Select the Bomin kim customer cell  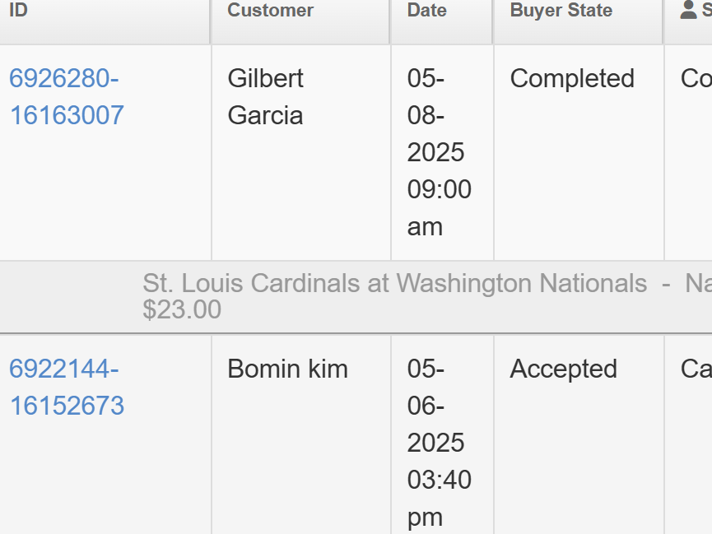tap(301, 435)
